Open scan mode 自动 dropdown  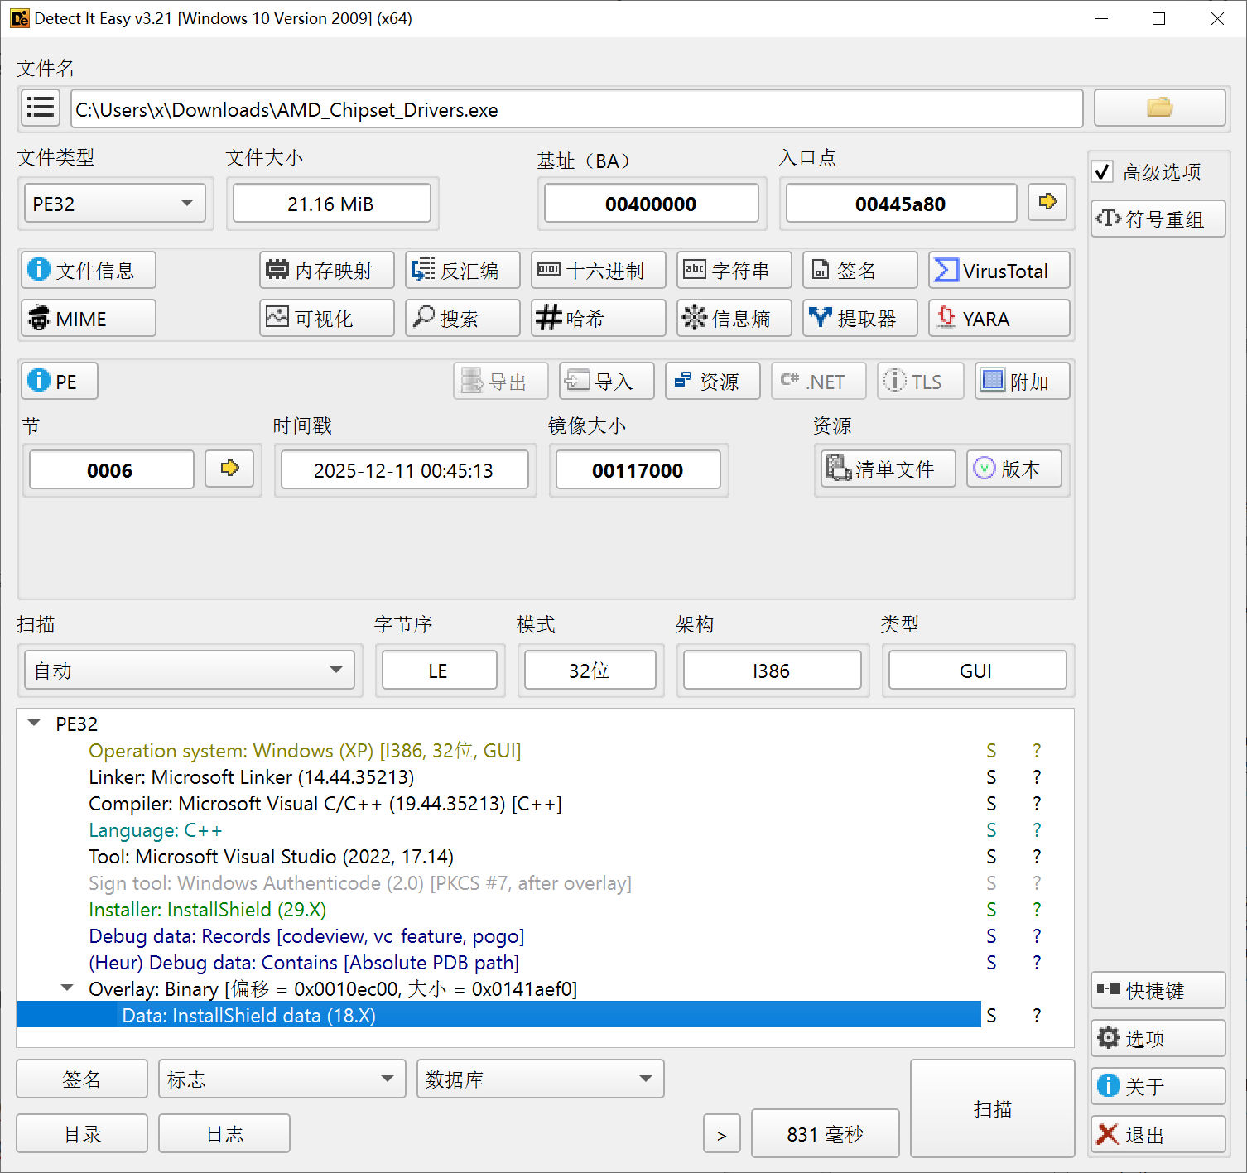click(190, 671)
